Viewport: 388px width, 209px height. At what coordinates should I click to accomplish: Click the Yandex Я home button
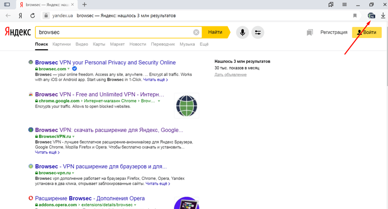click(21, 16)
